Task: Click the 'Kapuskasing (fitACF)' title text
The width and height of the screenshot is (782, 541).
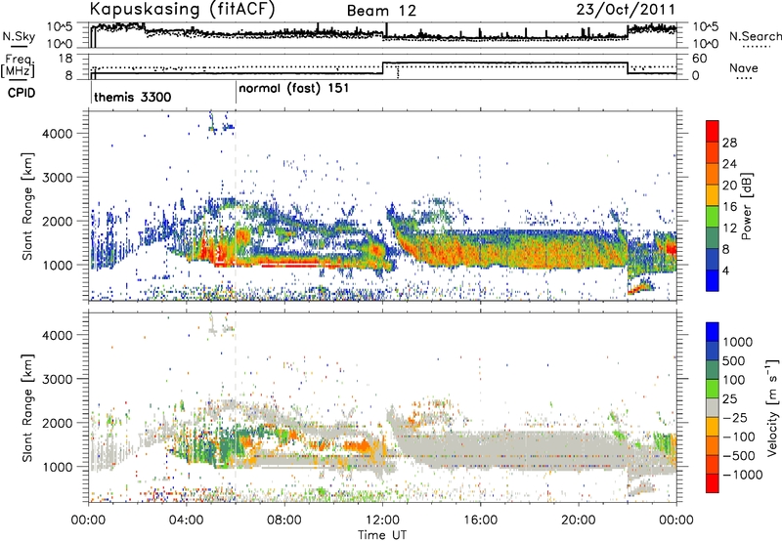Action: click(x=182, y=10)
